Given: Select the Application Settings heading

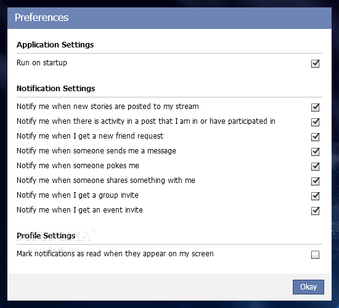Looking at the screenshot, I should click(55, 45).
